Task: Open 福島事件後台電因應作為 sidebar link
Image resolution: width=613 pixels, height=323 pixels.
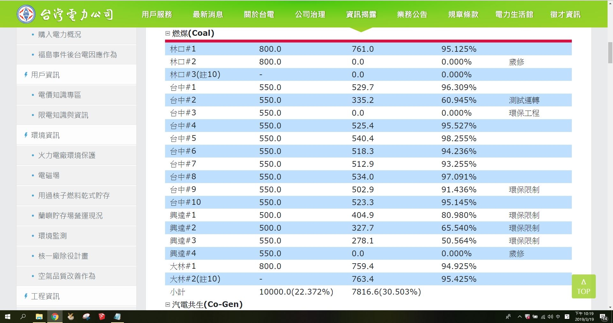Action: click(x=78, y=55)
